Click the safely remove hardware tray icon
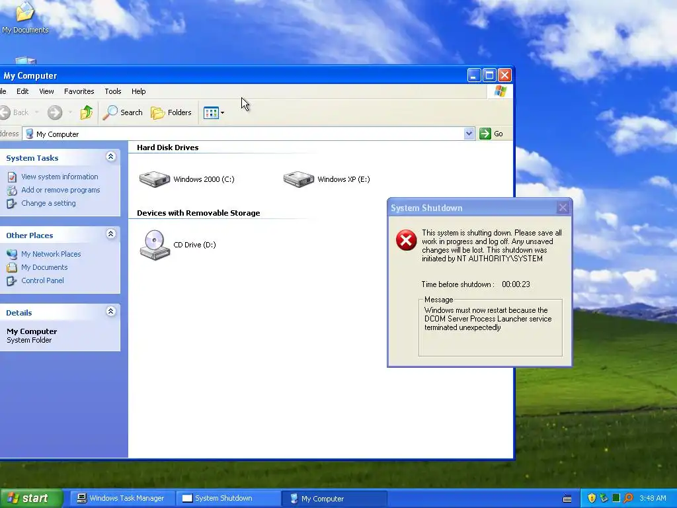This screenshot has height=508, width=677. (604, 499)
